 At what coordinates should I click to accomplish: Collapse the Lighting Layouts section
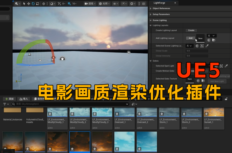click(x=150, y=25)
